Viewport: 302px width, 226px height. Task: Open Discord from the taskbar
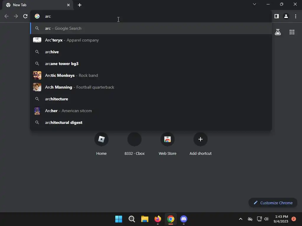[x=184, y=219]
